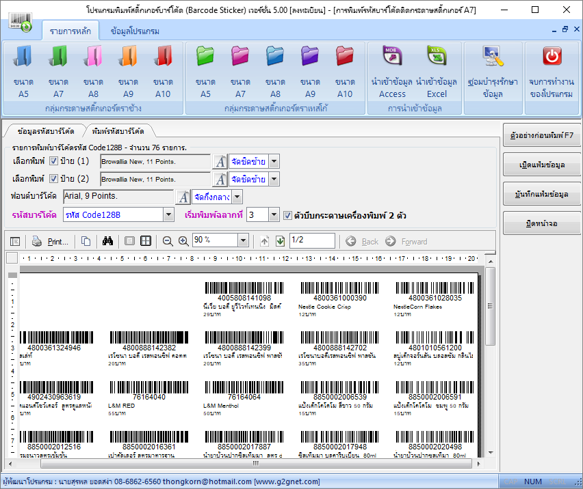Click the open data file button
Image resolution: width=583 pixels, height=489 pixels.
(542, 165)
